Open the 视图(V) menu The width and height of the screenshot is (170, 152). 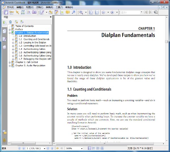point(30,7)
